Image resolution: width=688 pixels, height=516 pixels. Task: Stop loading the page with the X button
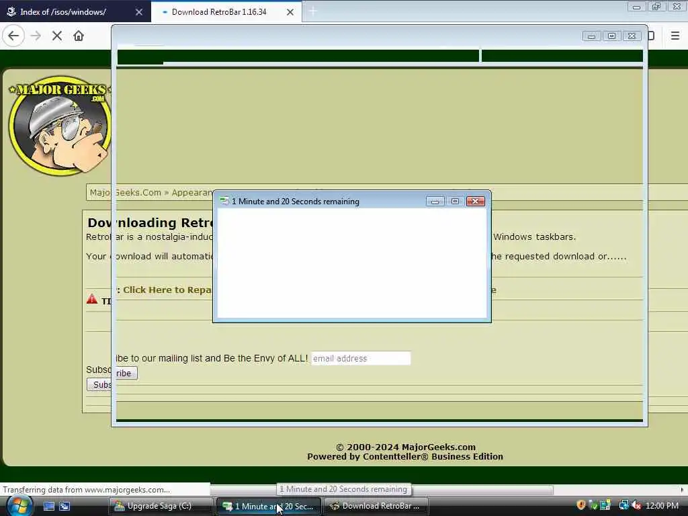56,36
